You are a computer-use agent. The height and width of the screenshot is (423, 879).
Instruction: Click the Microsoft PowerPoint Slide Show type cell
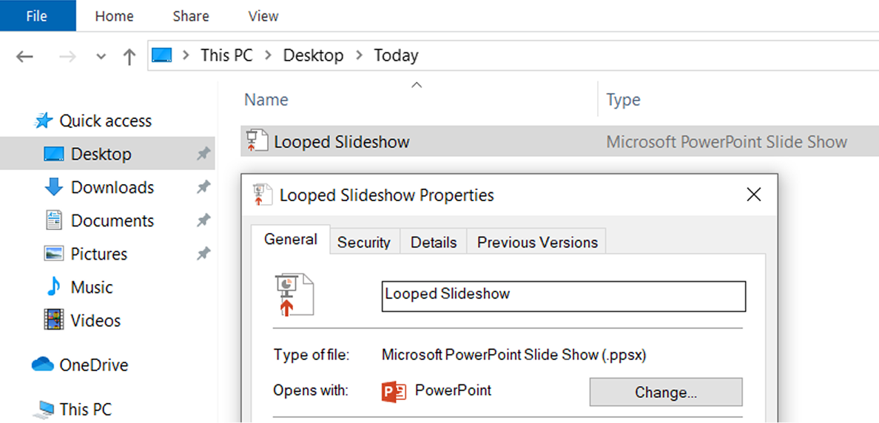coord(727,142)
